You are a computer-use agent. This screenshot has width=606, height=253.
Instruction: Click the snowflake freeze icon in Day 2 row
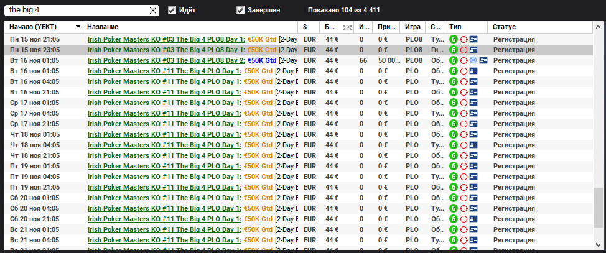click(473, 60)
